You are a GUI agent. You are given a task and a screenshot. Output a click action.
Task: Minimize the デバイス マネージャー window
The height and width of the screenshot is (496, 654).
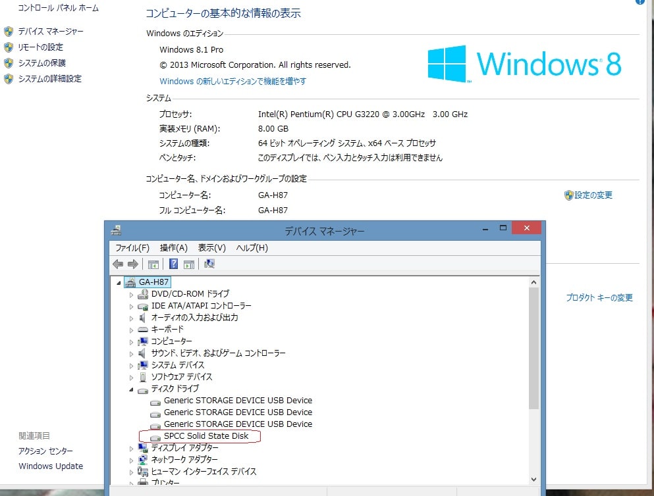pos(485,228)
